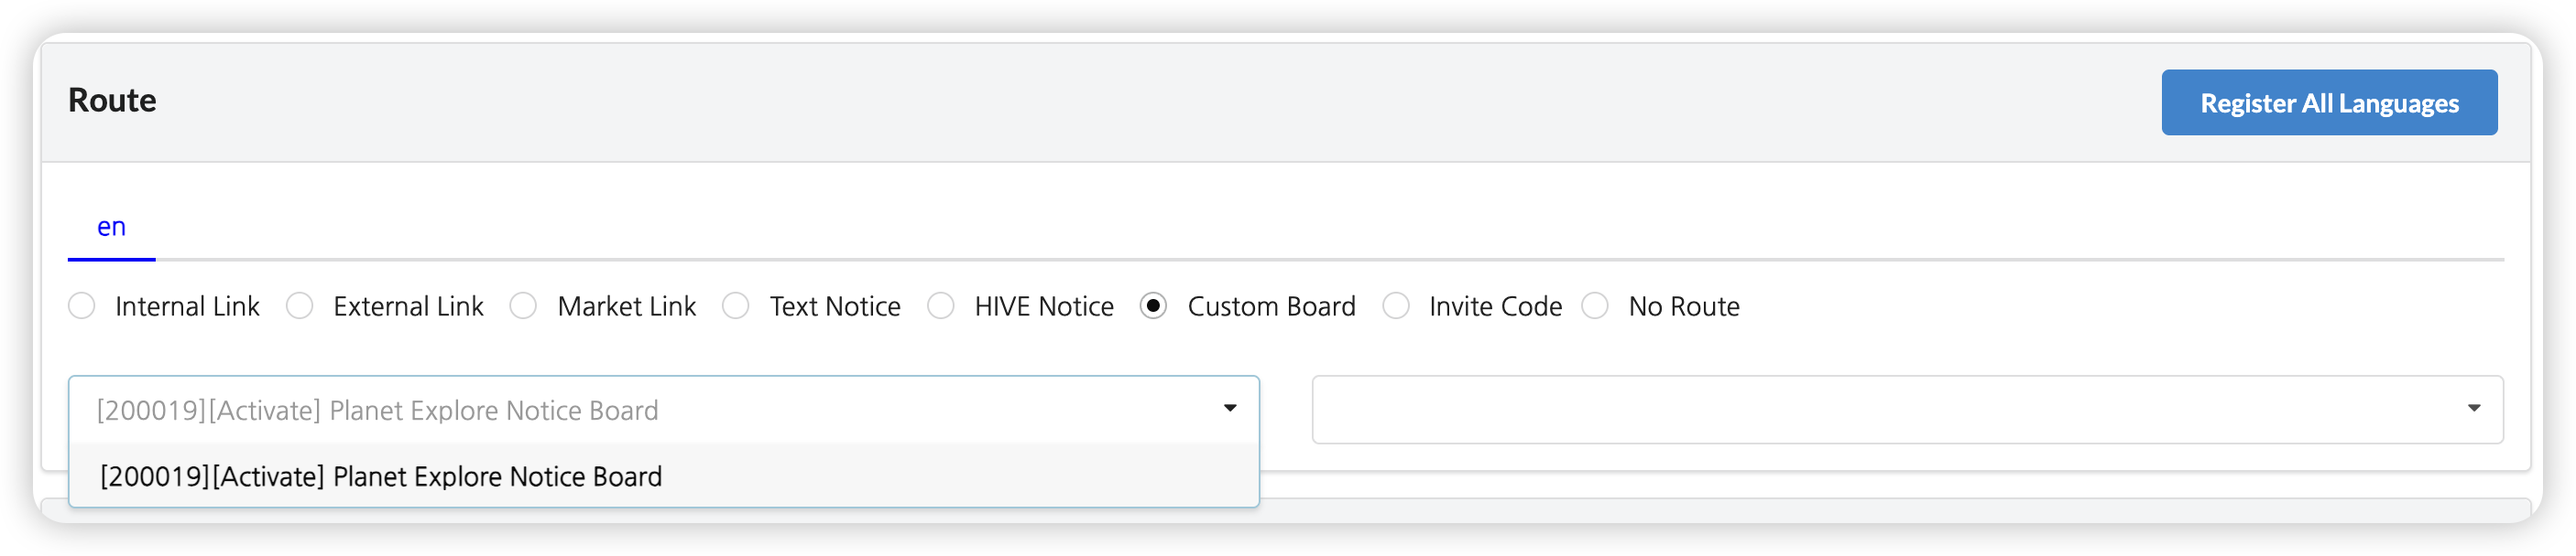Select the Text Notice radio option

coord(736,305)
